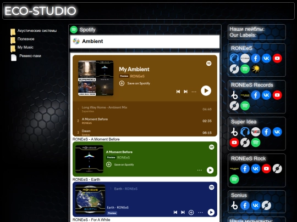Open Super Idea headphones icon link
This screenshot has height=222, width=297.
click(245, 132)
